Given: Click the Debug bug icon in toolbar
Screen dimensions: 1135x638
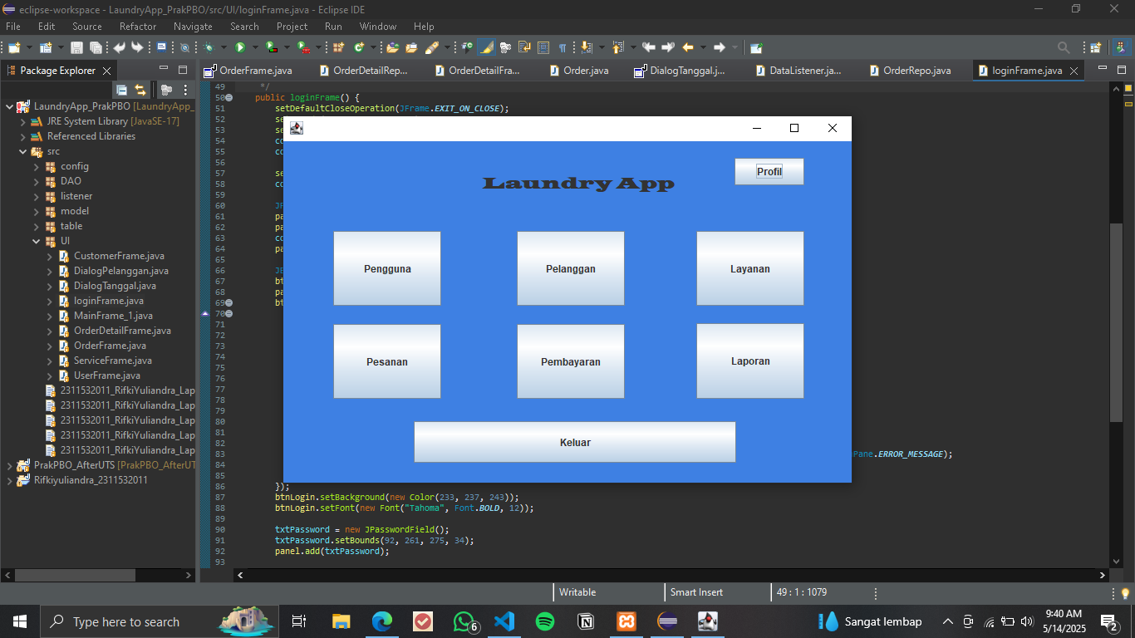Looking at the screenshot, I should pyautogui.click(x=209, y=48).
